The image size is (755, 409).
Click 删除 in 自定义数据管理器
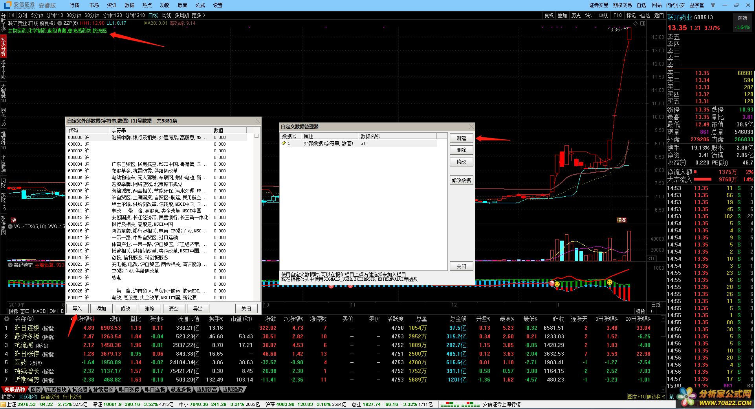coord(461,150)
